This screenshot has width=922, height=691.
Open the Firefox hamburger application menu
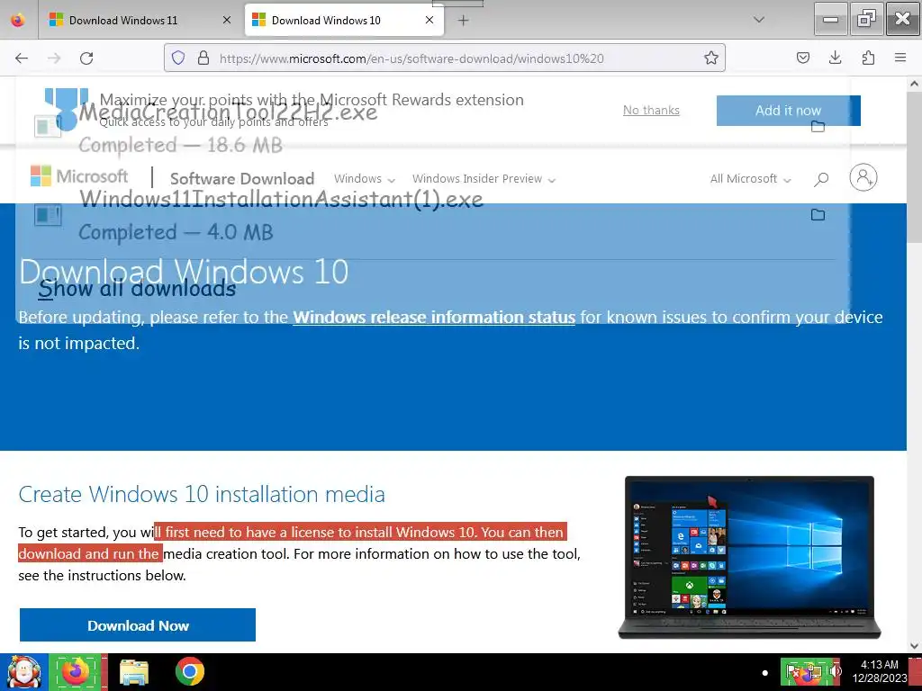pyautogui.click(x=900, y=58)
